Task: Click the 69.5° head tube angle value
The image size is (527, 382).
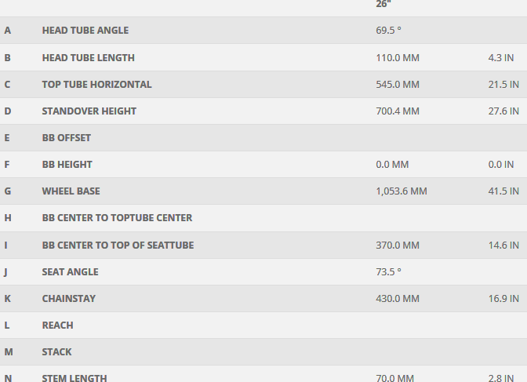Action: tap(388, 31)
